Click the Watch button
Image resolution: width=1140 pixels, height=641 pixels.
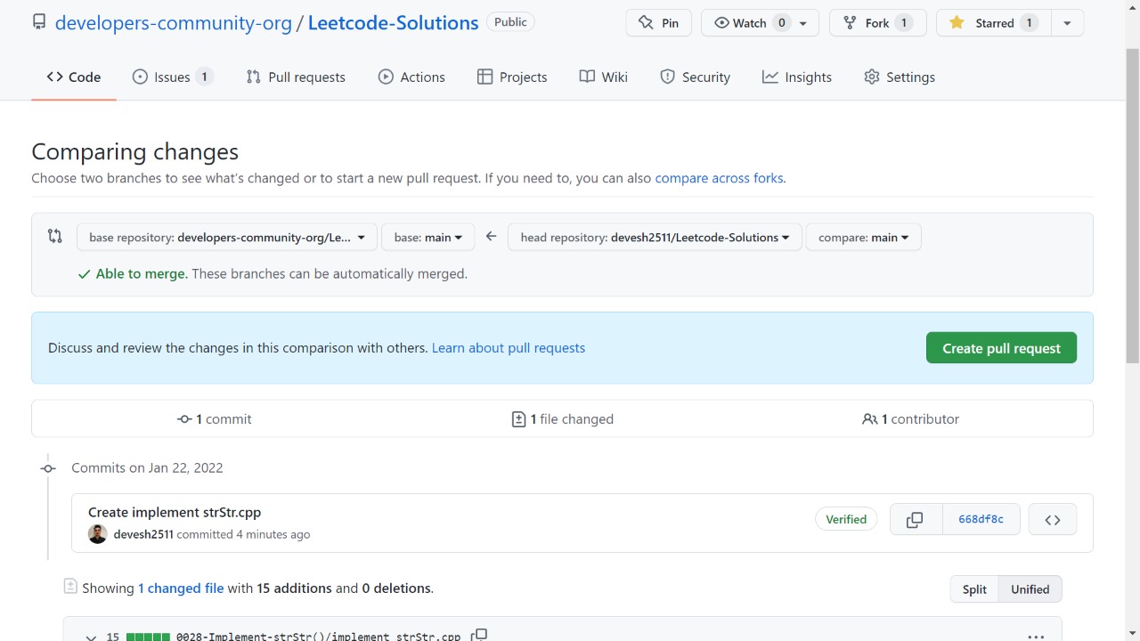(x=760, y=23)
